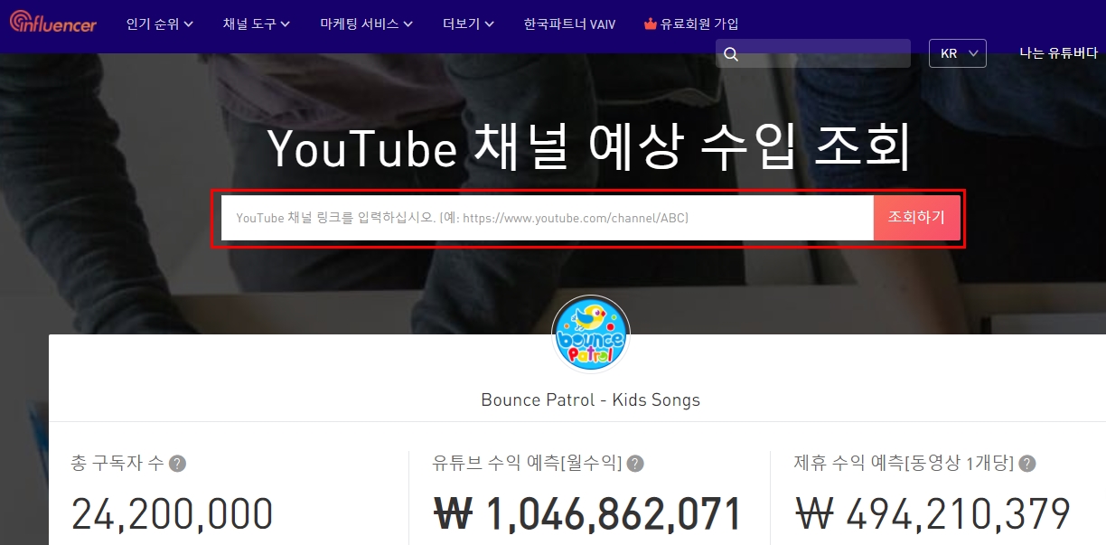This screenshot has width=1106, height=545.
Task: Click the magnifier search icon in header
Action: tap(731, 54)
